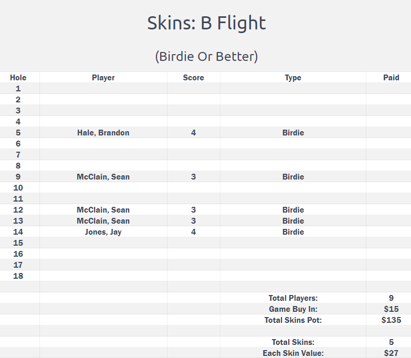Select McClain, Sean on hole 13

pyautogui.click(x=103, y=220)
